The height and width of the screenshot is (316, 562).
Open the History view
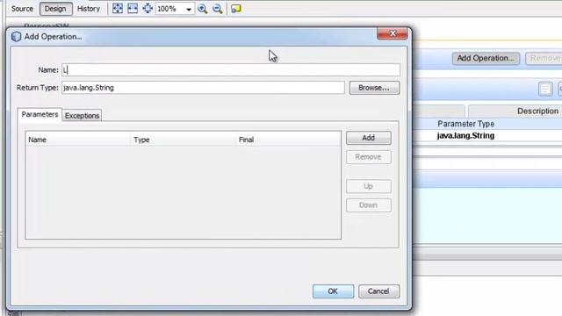click(x=89, y=9)
